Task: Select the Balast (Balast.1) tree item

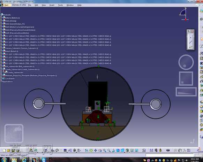Action: click(x=12, y=51)
